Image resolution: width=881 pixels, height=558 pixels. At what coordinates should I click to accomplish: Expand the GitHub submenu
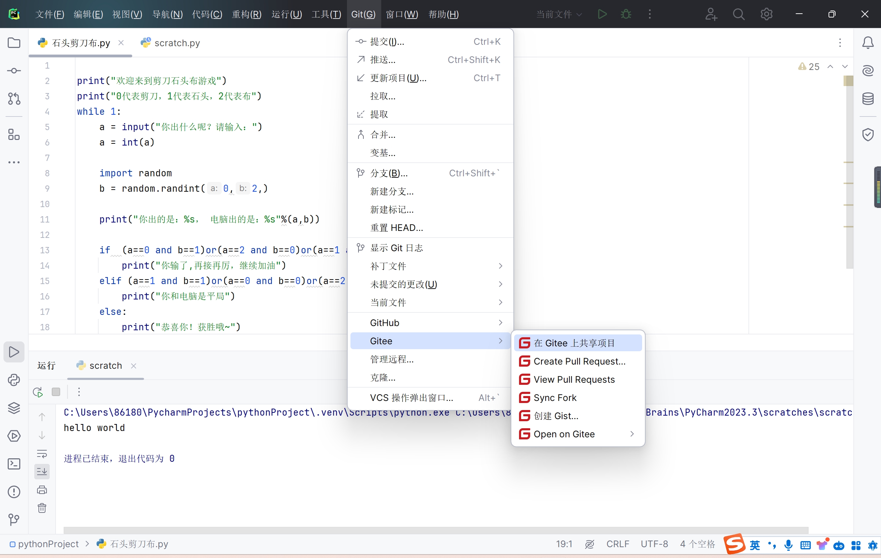(x=430, y=323)
